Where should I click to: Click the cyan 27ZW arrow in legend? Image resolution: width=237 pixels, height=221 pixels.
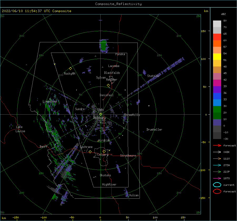click(x=217, y=165)
